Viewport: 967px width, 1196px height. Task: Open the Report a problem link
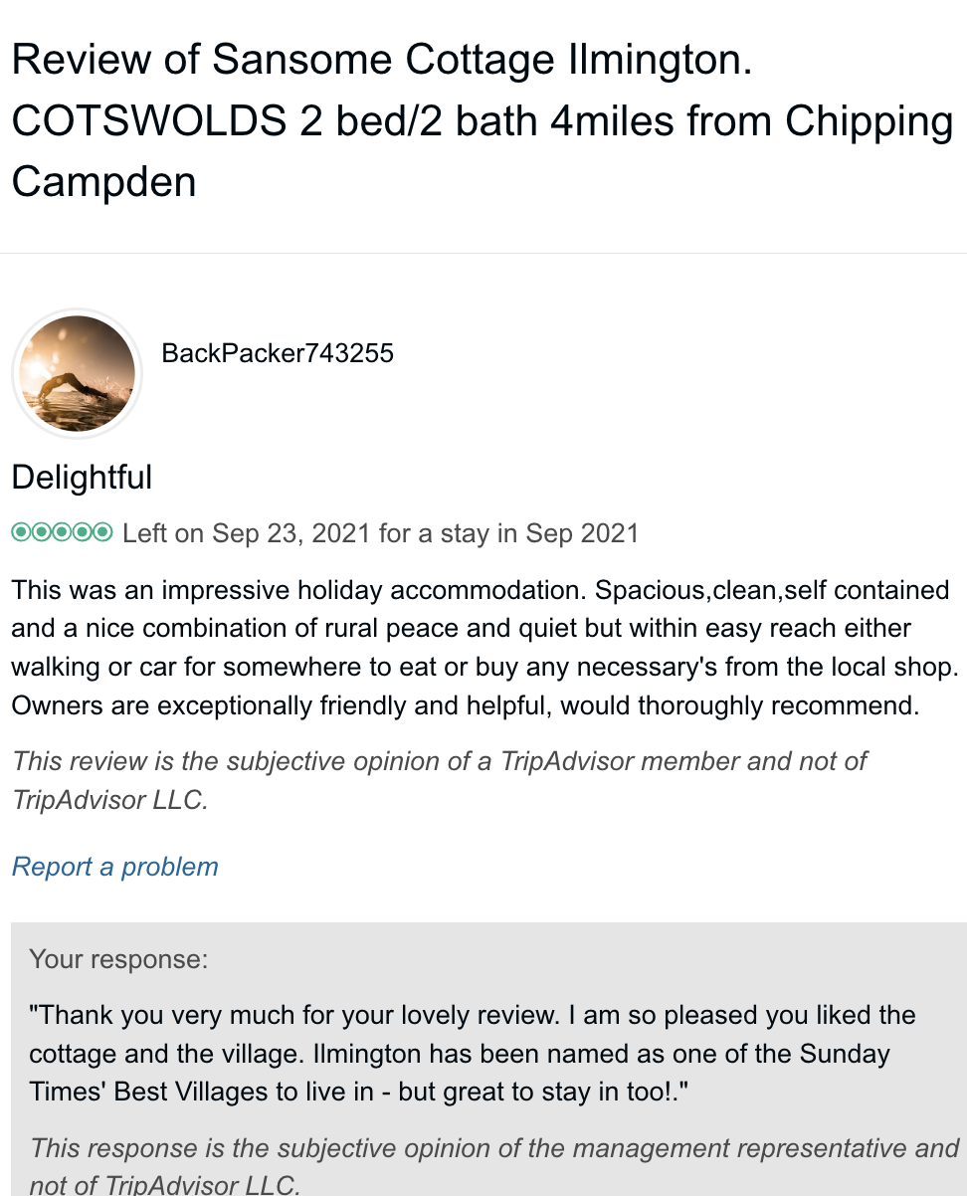click(114, 867)
